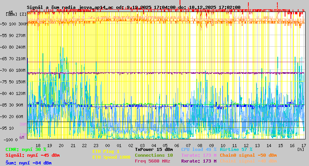
Task: Click hour label '05' on time axis
Action: point(165,146)
